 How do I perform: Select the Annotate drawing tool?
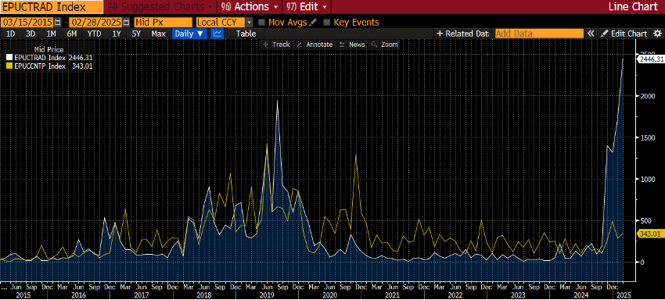pos(315,45)
